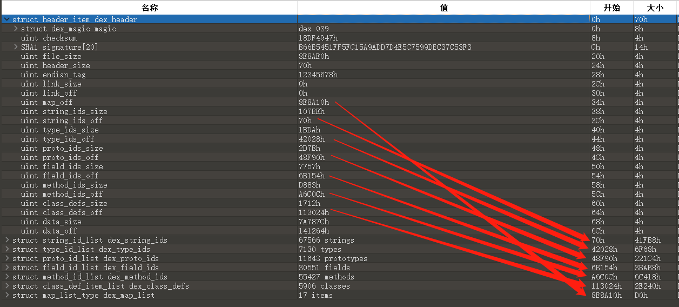Expand the dex_string_ids list
The height and width of the screenshot is (307, 679).
coord(6,240)
